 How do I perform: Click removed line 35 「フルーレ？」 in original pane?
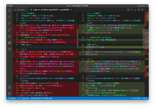click(x=25, y=90)
